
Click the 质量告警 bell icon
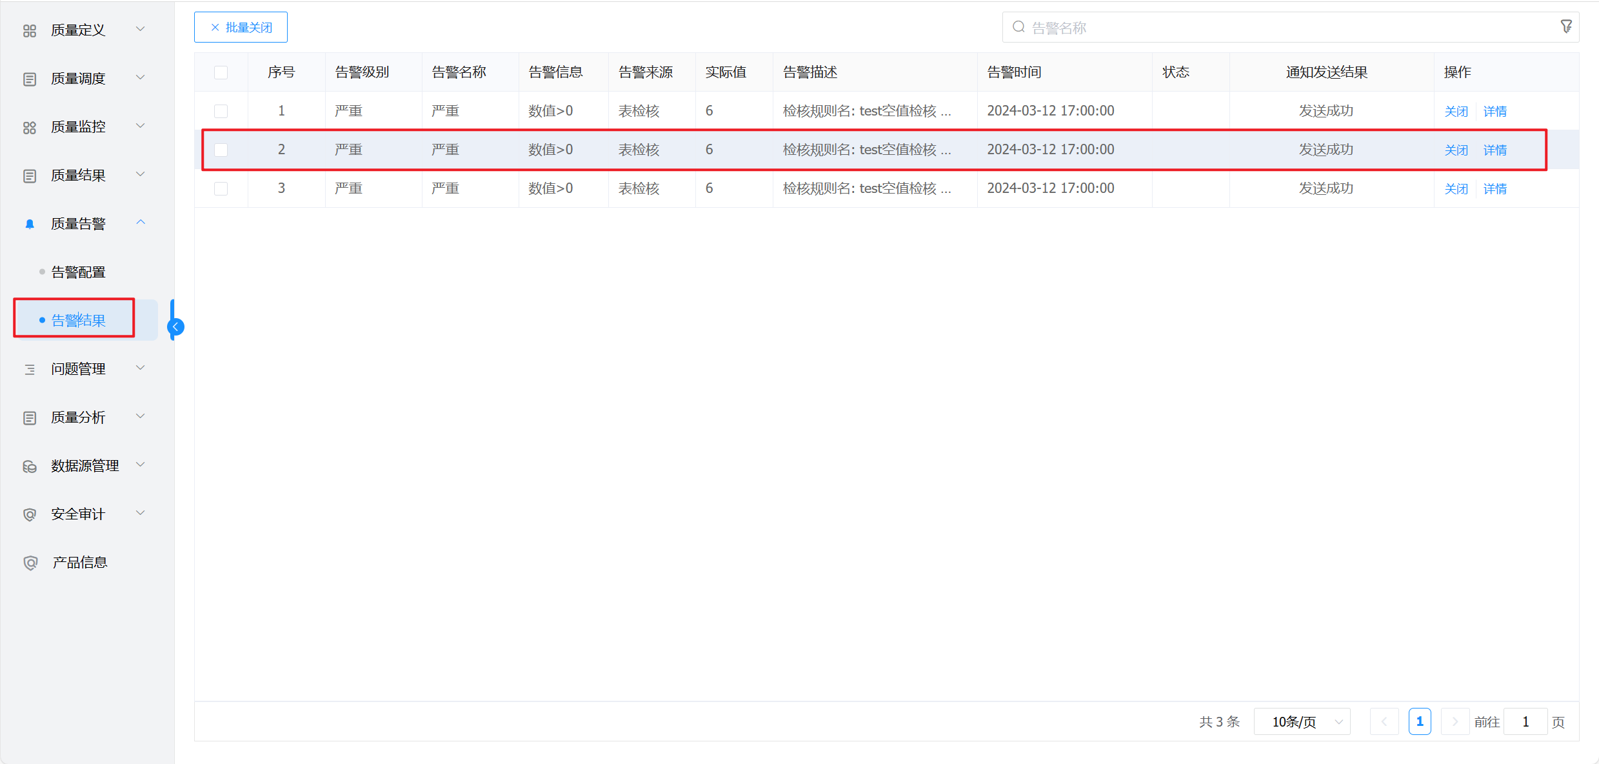[x=30, y=224]
